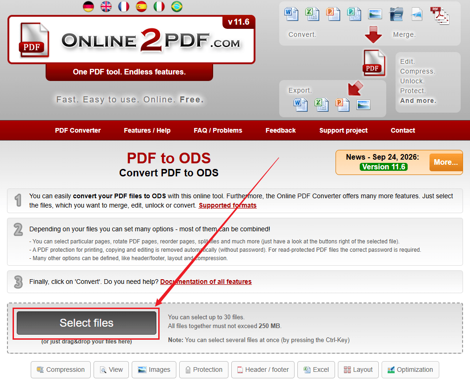
Task: Click the 'Unlock.' feature text
Action: pyautogui.click(x=412, y=81)
